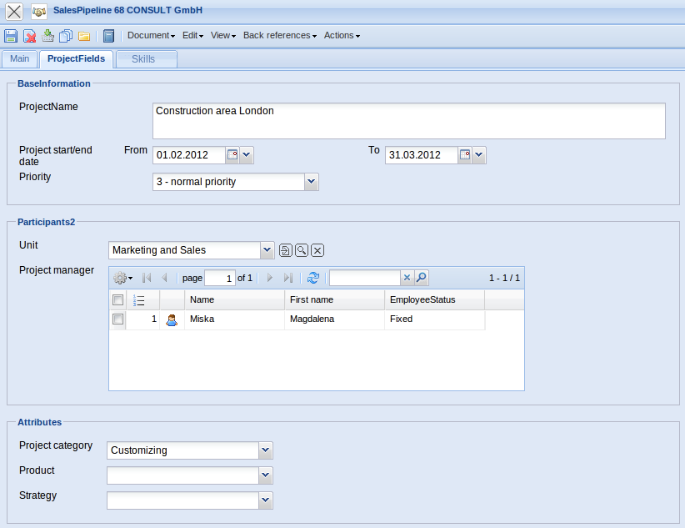Click the blue book icon in toolbar
Image resolution: width=685 pixels, height=528 pixels.
(108, 36)
